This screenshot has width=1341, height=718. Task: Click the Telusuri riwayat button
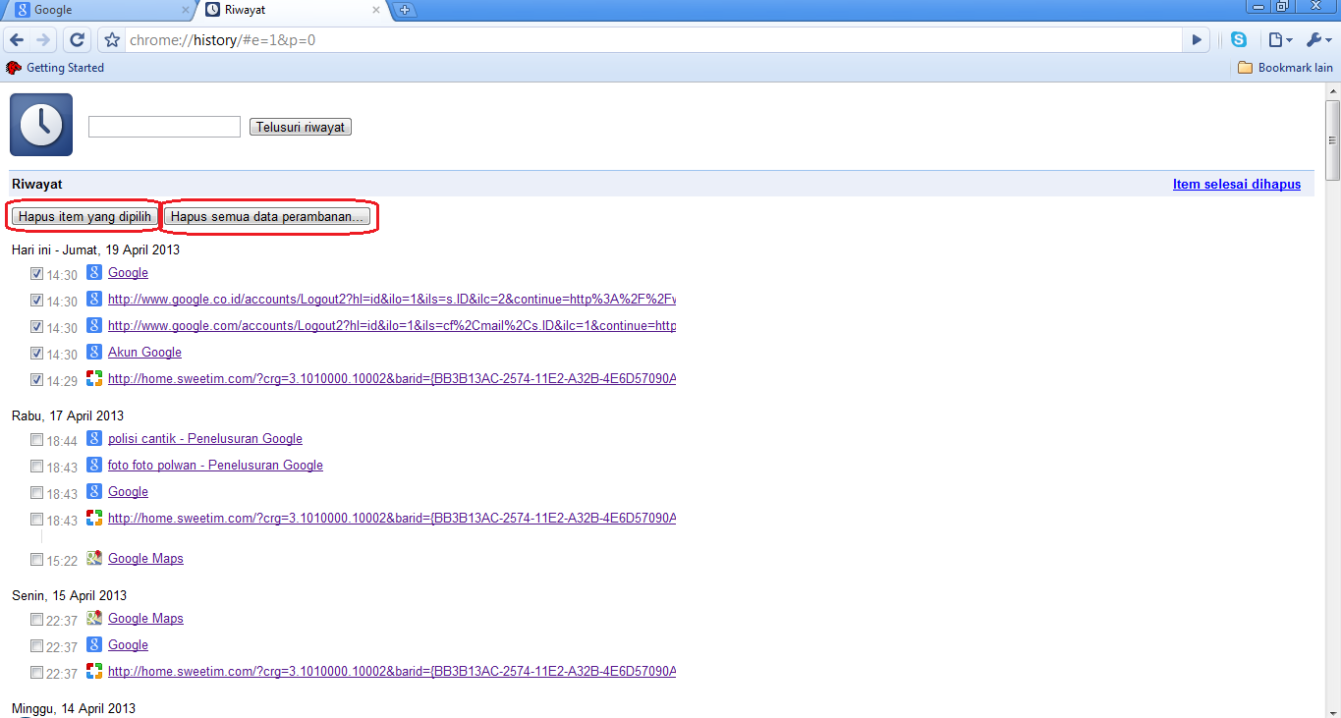[301, 127]
